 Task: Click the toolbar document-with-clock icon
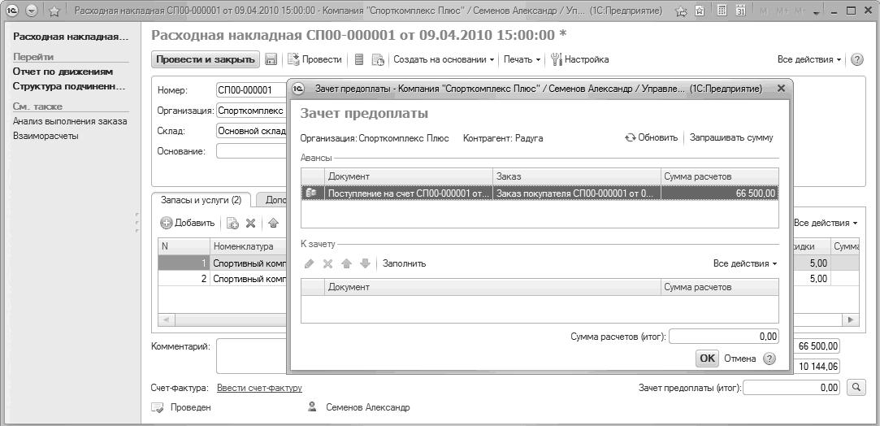point(378,59)
